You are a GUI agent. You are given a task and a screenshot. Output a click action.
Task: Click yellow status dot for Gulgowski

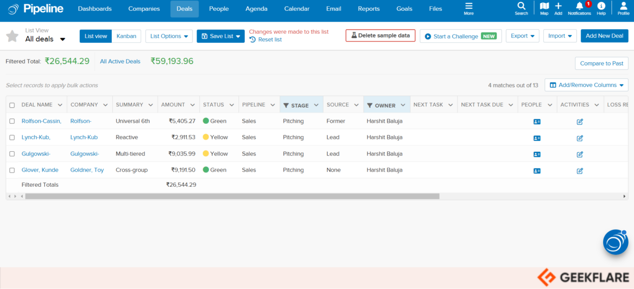[x=206, y=153]
